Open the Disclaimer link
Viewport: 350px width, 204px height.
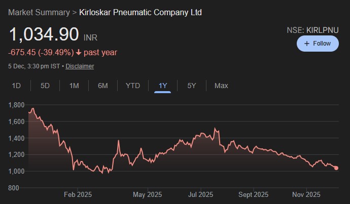80,66
